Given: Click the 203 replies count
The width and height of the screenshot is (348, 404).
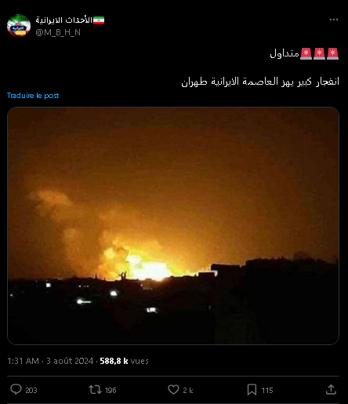Looking at the screenshot, I should [31, 391].
